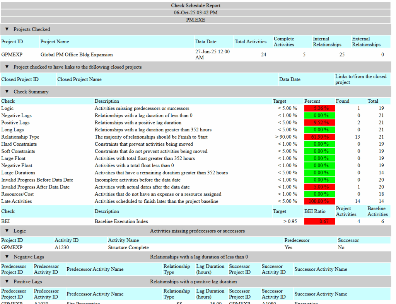
Task: Click the Total Activities column header
Action: 250,42
